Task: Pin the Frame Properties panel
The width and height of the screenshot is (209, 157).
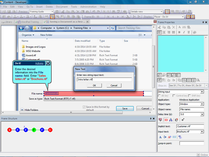Action: [203, 22]
